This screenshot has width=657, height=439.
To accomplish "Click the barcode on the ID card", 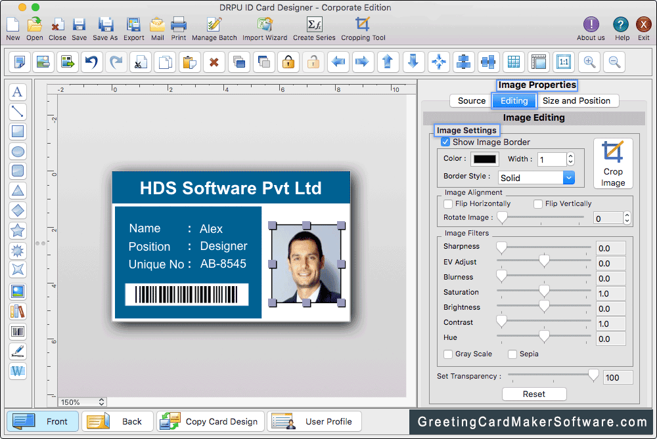I will point(187,294).
